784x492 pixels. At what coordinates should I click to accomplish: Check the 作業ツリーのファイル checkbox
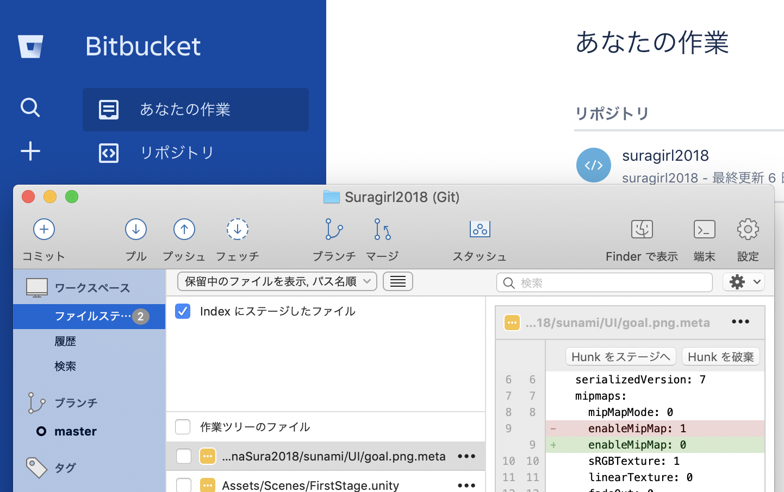183,427
